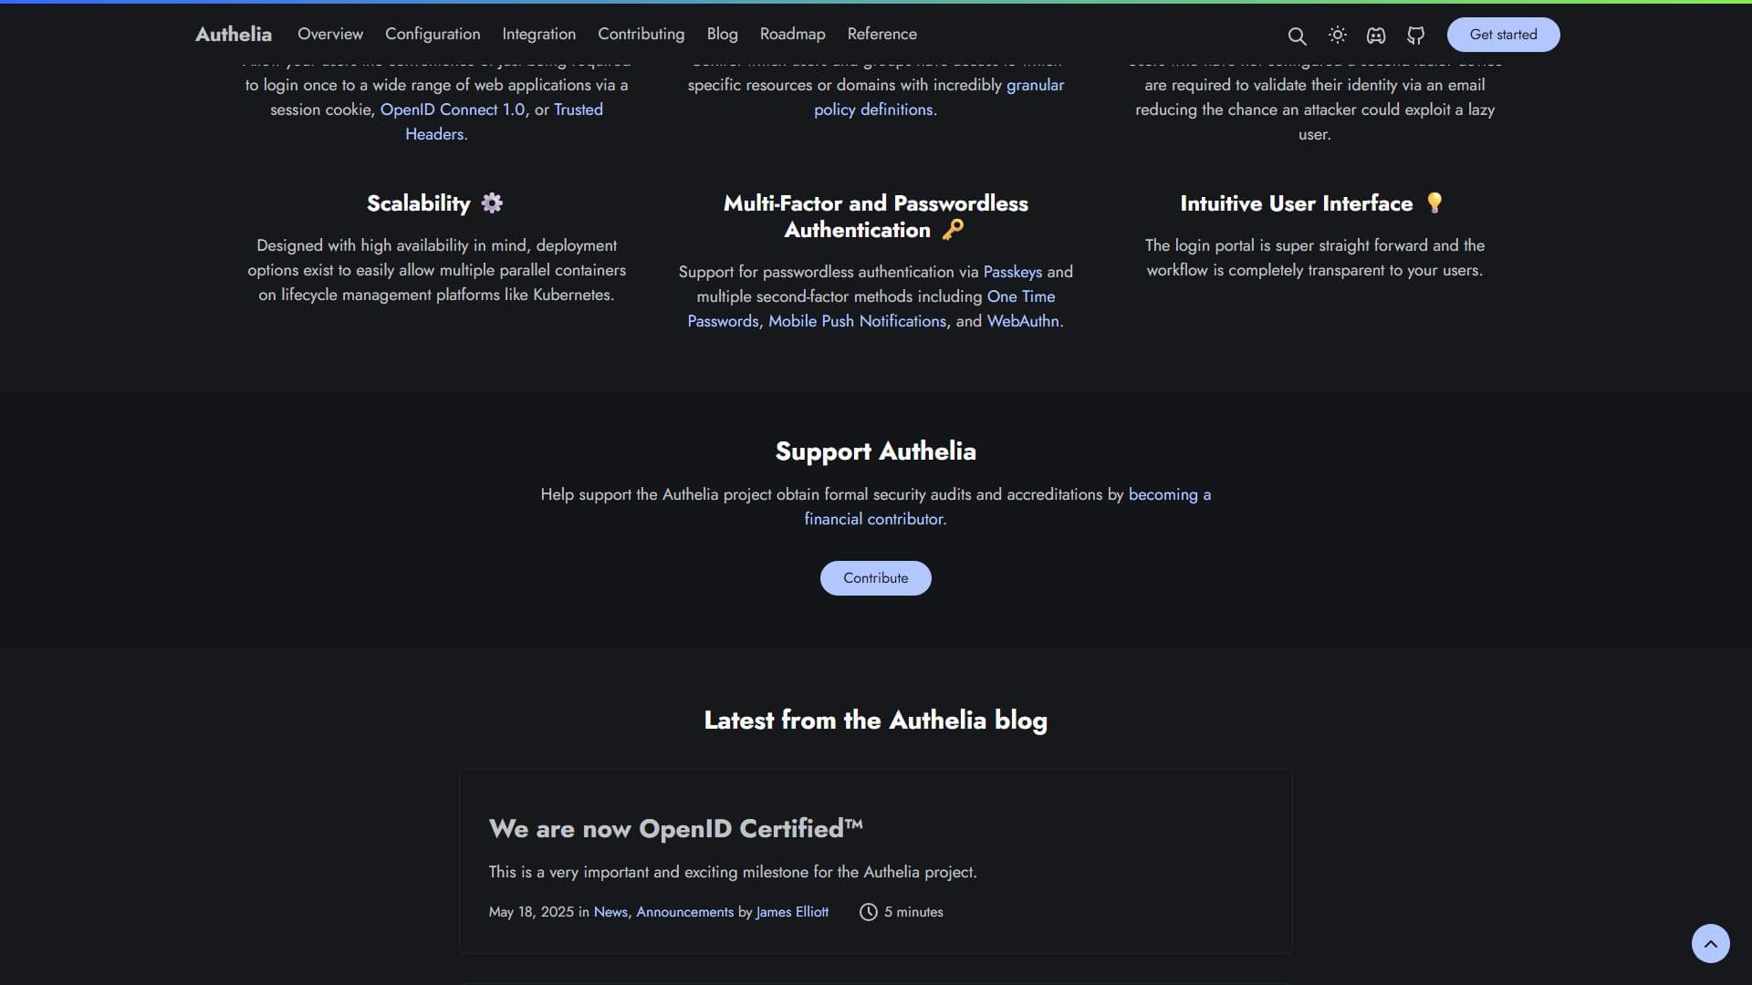Screen dimensions: 1752x985
Task: Click the Multi-Factor and Passwordless Authentication heading
Action: [875, 216]
